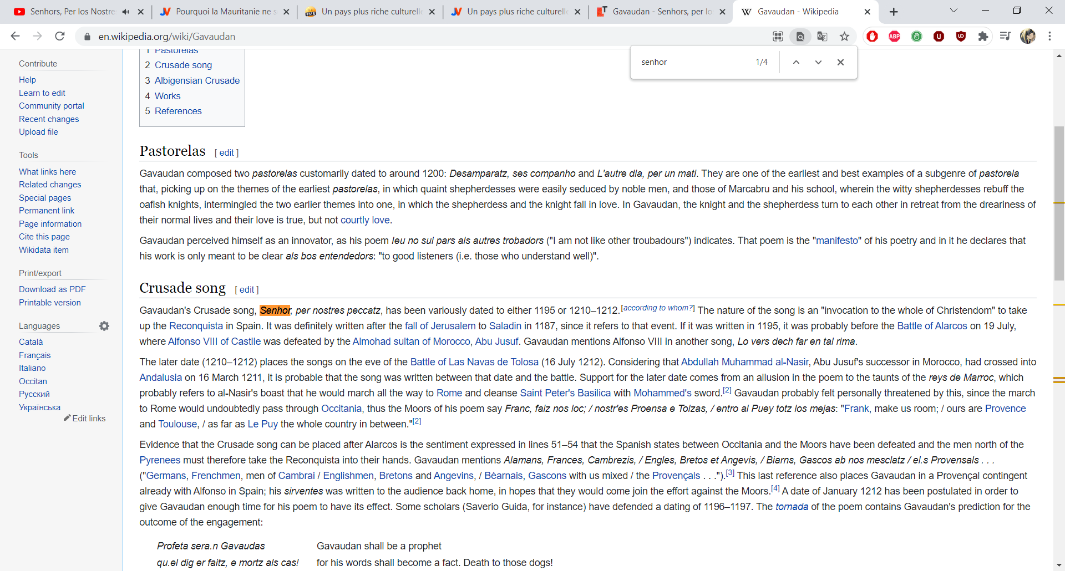This screenshot has width=1065, height=571.
Task: Expand the tab search dropdown arrow
Action: [x=954, y=11]
